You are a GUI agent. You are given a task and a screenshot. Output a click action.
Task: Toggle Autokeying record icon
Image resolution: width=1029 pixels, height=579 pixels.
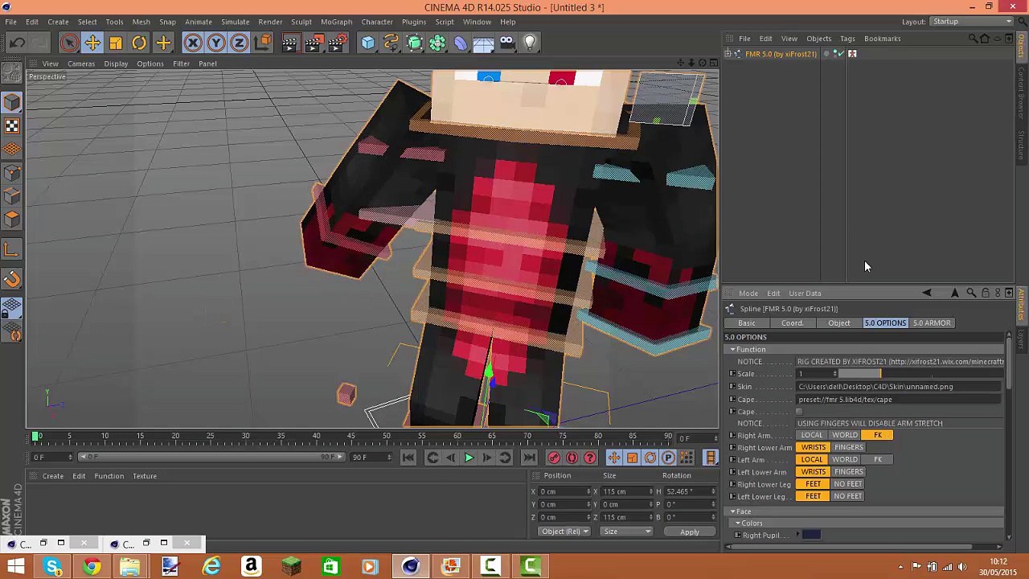[572, 458]
